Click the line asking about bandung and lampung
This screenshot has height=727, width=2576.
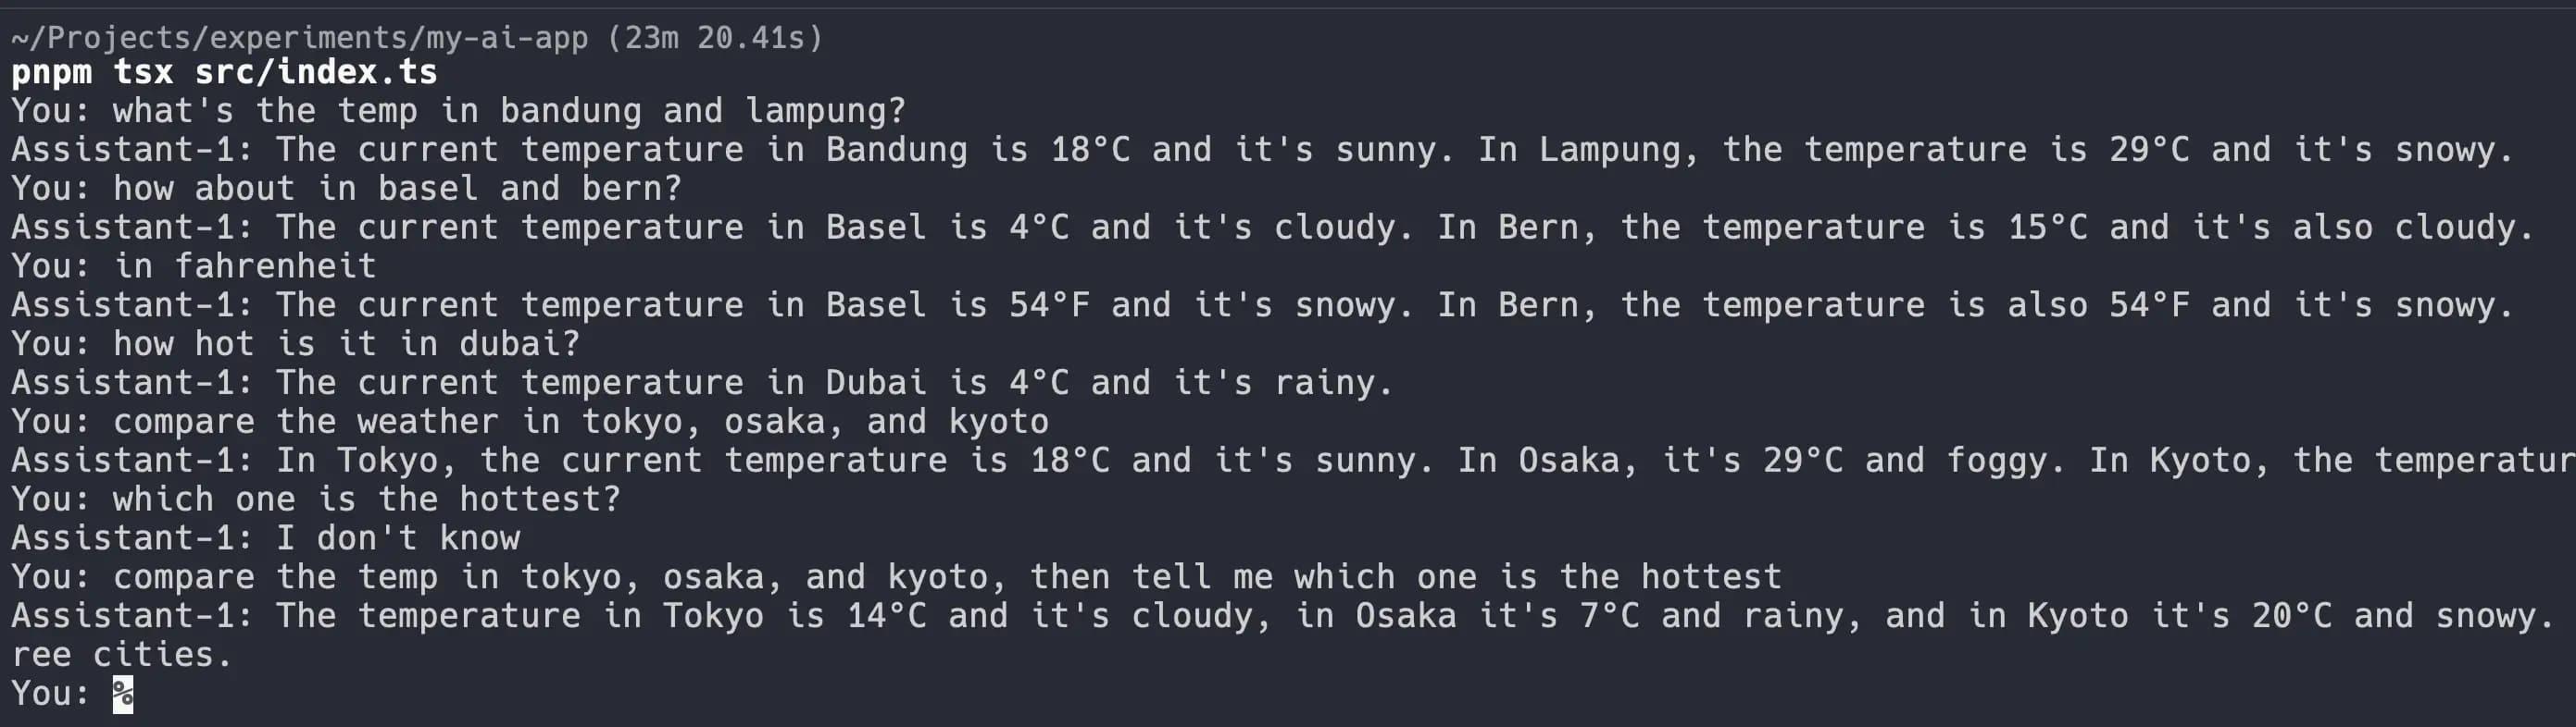(459, 111)
